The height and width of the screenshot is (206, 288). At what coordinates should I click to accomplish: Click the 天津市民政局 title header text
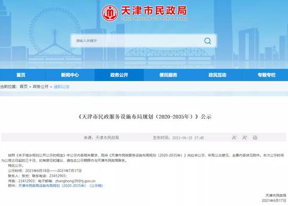tap(154, 10)
